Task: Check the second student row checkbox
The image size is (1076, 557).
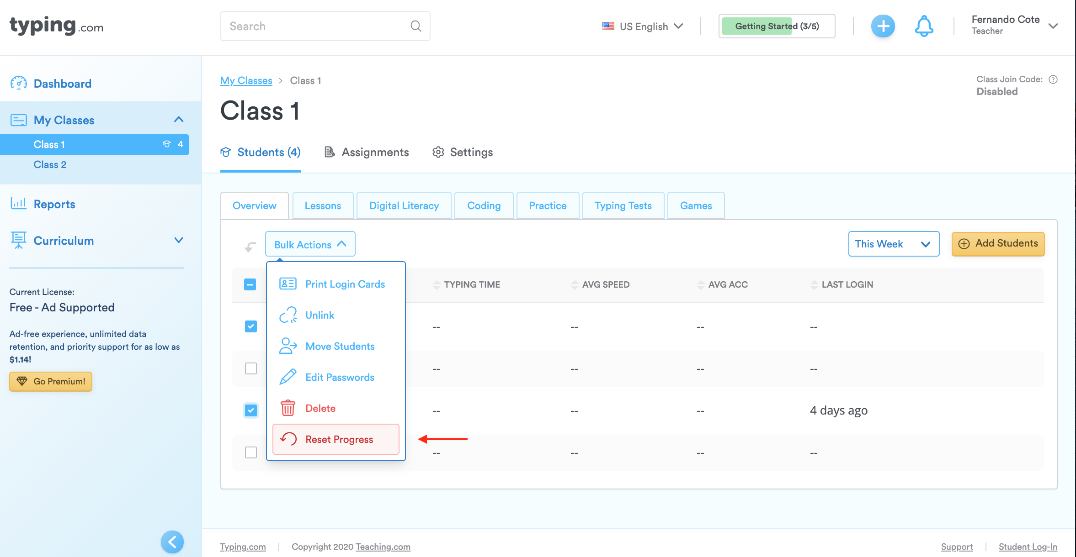Action: (251, 368)
